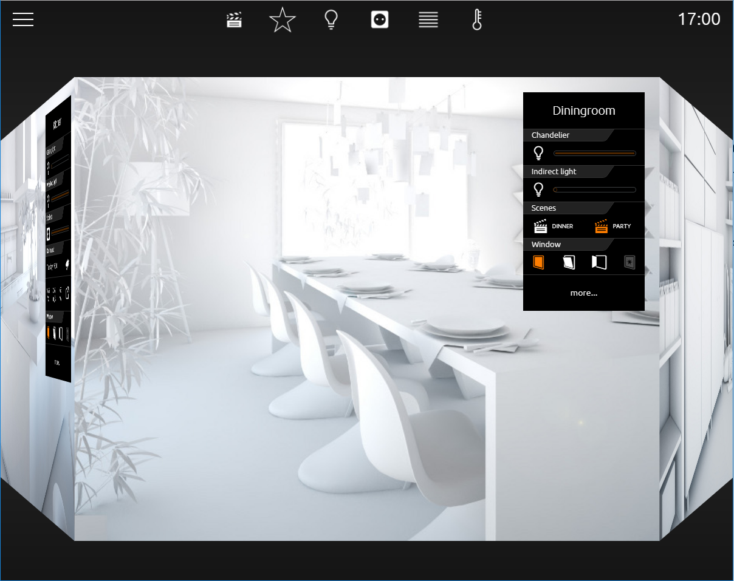
Task: Open the hamburger main menu
Action: (x=23, y=19)
